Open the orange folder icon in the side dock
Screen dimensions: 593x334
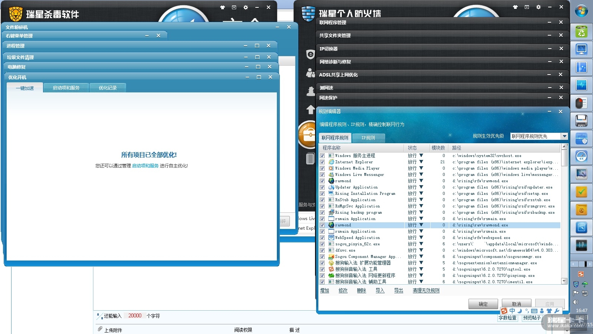[x=581, y=210]
